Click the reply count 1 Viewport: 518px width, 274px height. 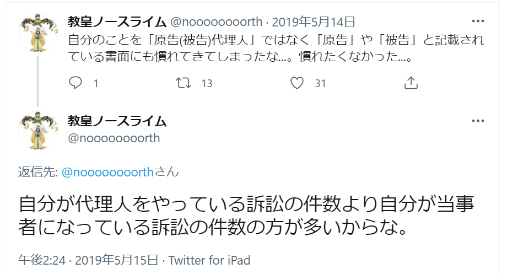pos(96,83)
